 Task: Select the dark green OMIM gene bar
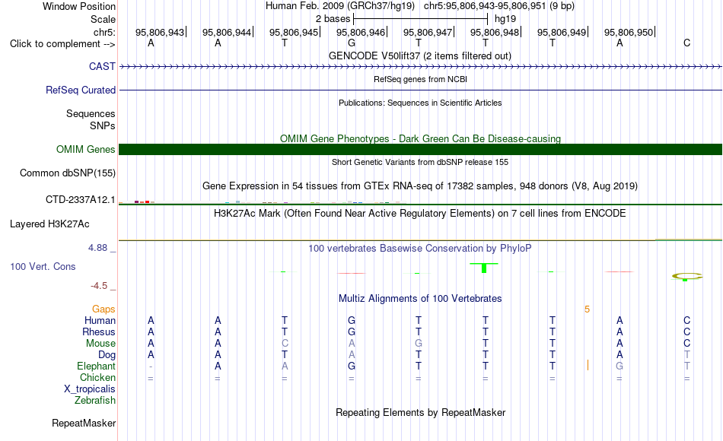pos(420,149)
